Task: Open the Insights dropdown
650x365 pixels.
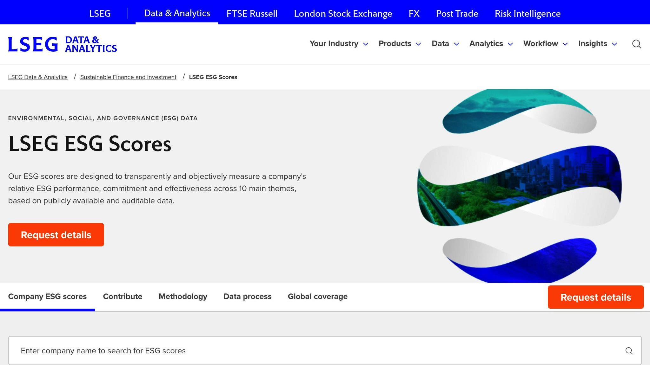Action: [x=597, y=44]
